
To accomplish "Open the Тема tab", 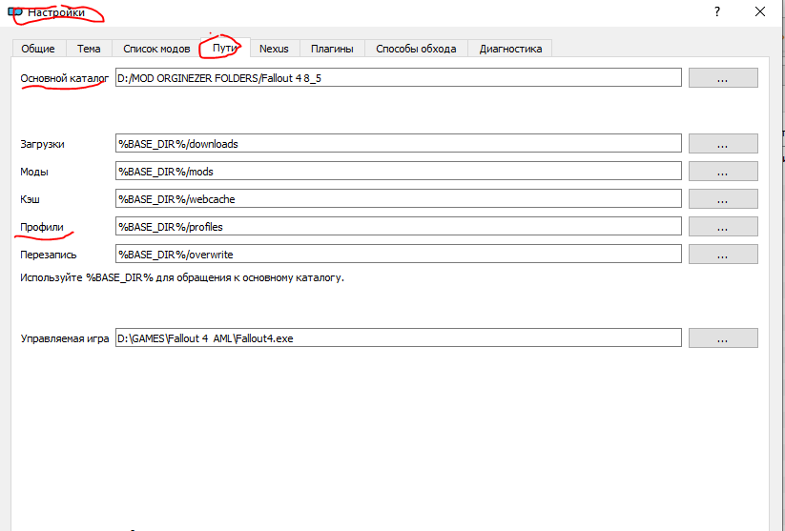I will pyautogui.click(x=89, y=49).
